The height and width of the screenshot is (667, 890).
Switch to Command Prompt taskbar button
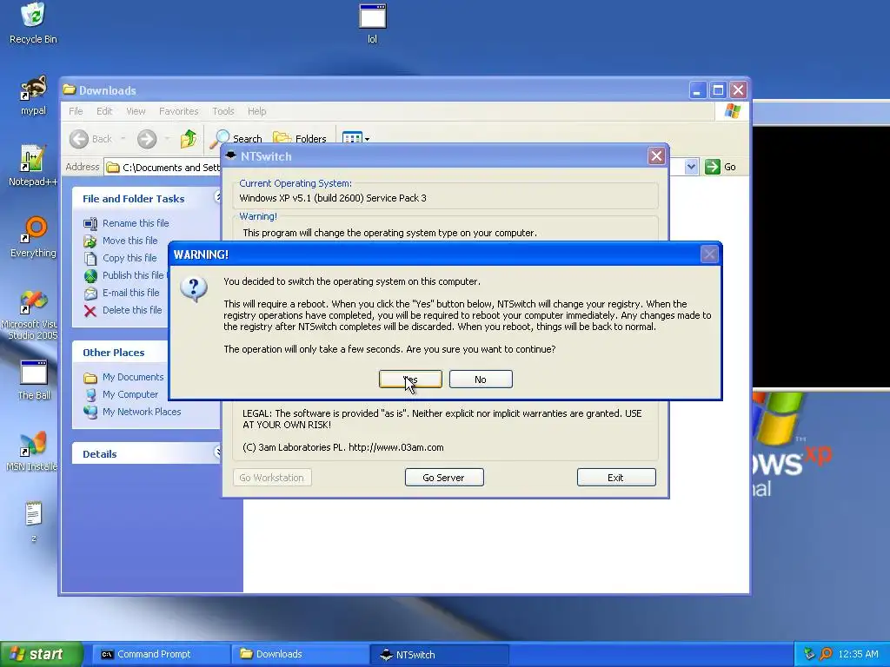point(161,655)
